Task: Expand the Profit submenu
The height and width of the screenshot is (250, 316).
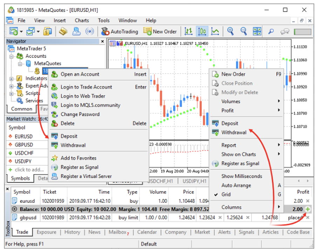Action: 246,110
